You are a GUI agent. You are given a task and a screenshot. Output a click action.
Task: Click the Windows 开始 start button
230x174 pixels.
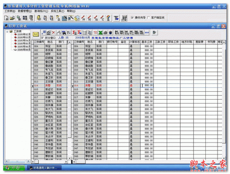pyautogui.click(x=14, y=168)
